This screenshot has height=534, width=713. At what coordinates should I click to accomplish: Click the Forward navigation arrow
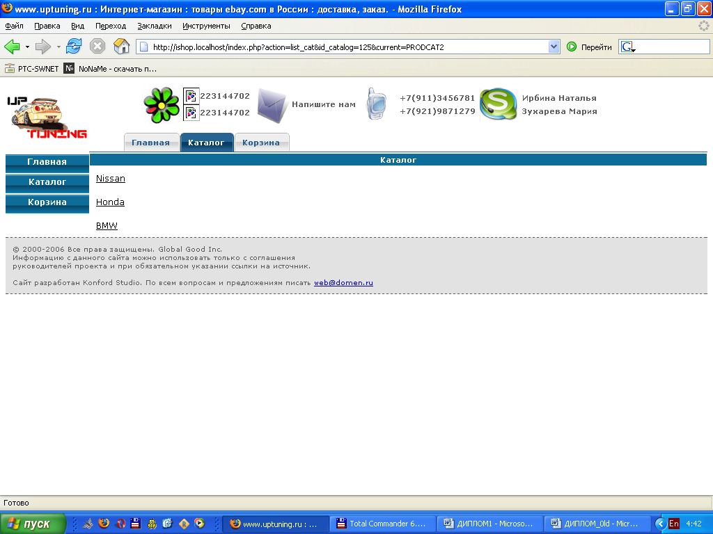[x=43, y=47]
